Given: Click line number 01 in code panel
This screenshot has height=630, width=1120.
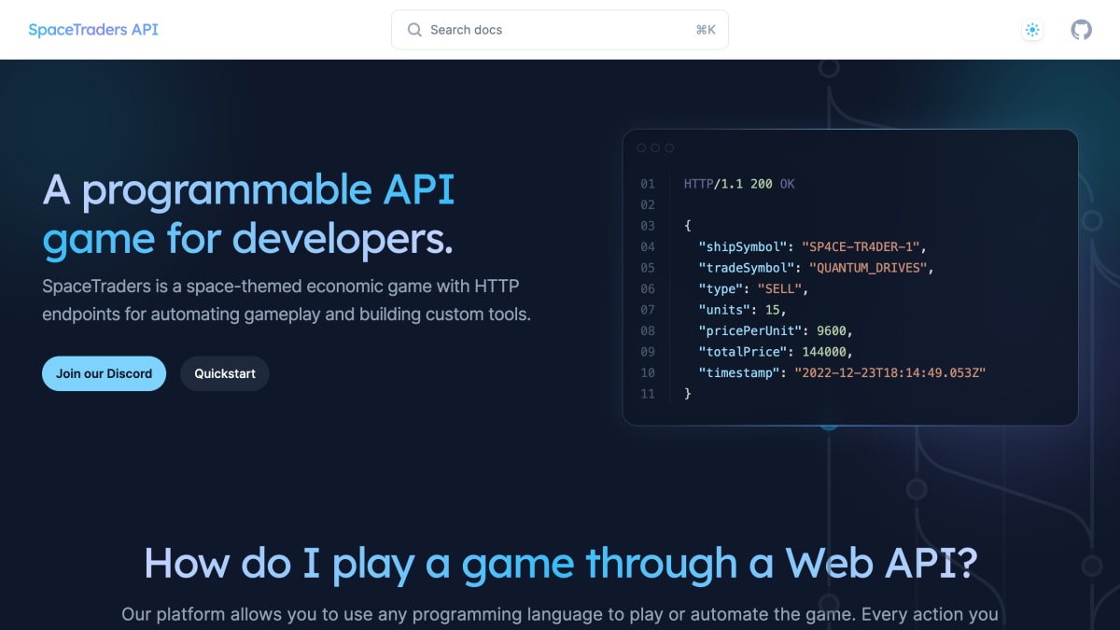Looking at the screenshot, I should [x=648, y=184].
